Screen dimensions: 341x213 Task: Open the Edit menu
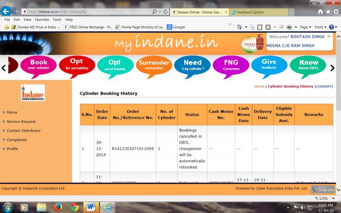17,20
